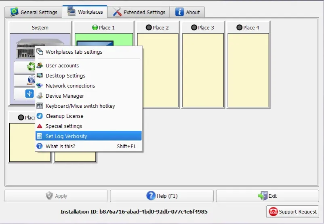Click the Keyboard/Mice switch hotkey F12 icon
This screenshot has width=324, height=224.
click(40, 106)
